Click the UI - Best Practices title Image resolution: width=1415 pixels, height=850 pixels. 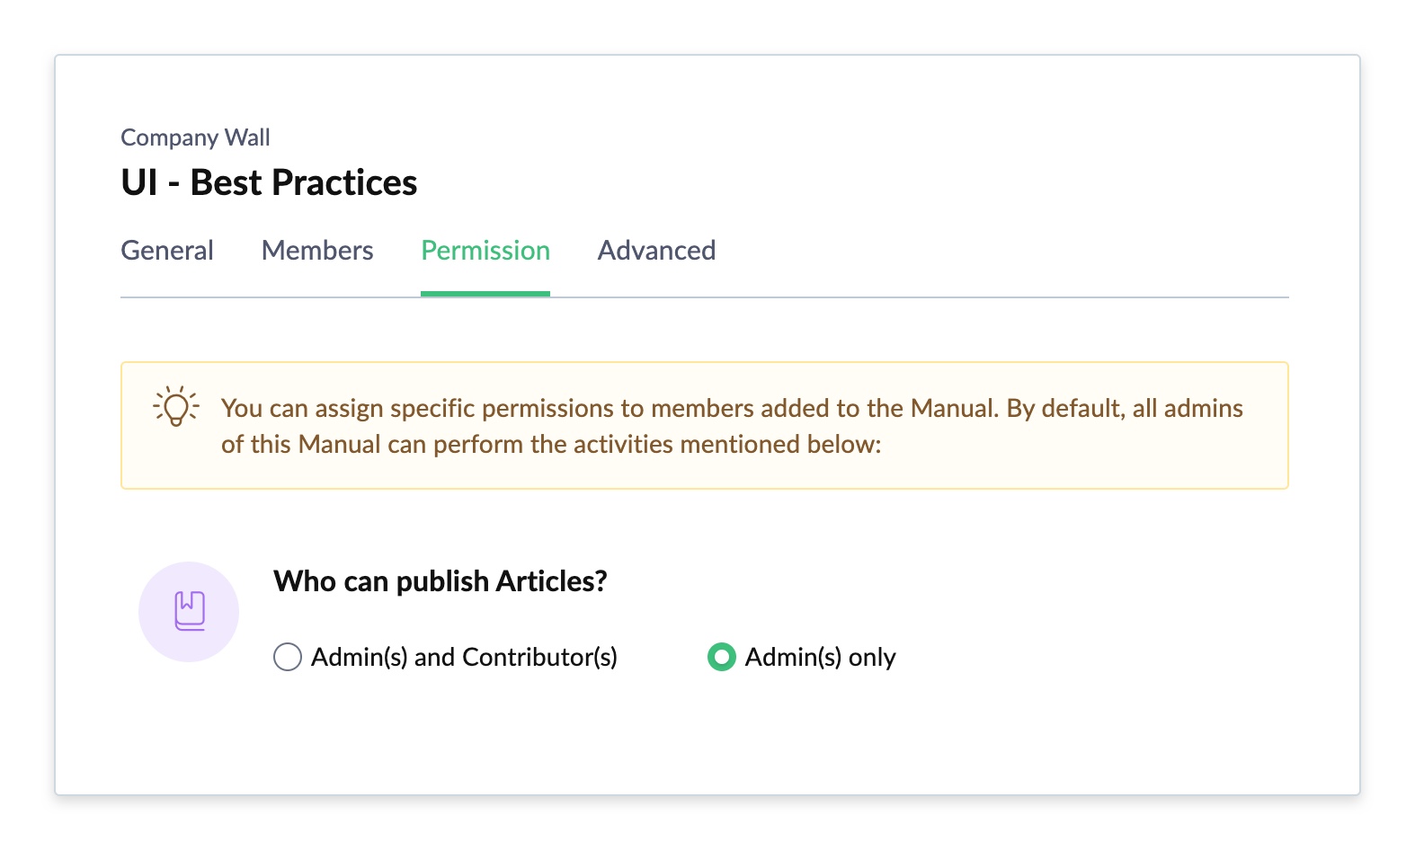(269, 182)
